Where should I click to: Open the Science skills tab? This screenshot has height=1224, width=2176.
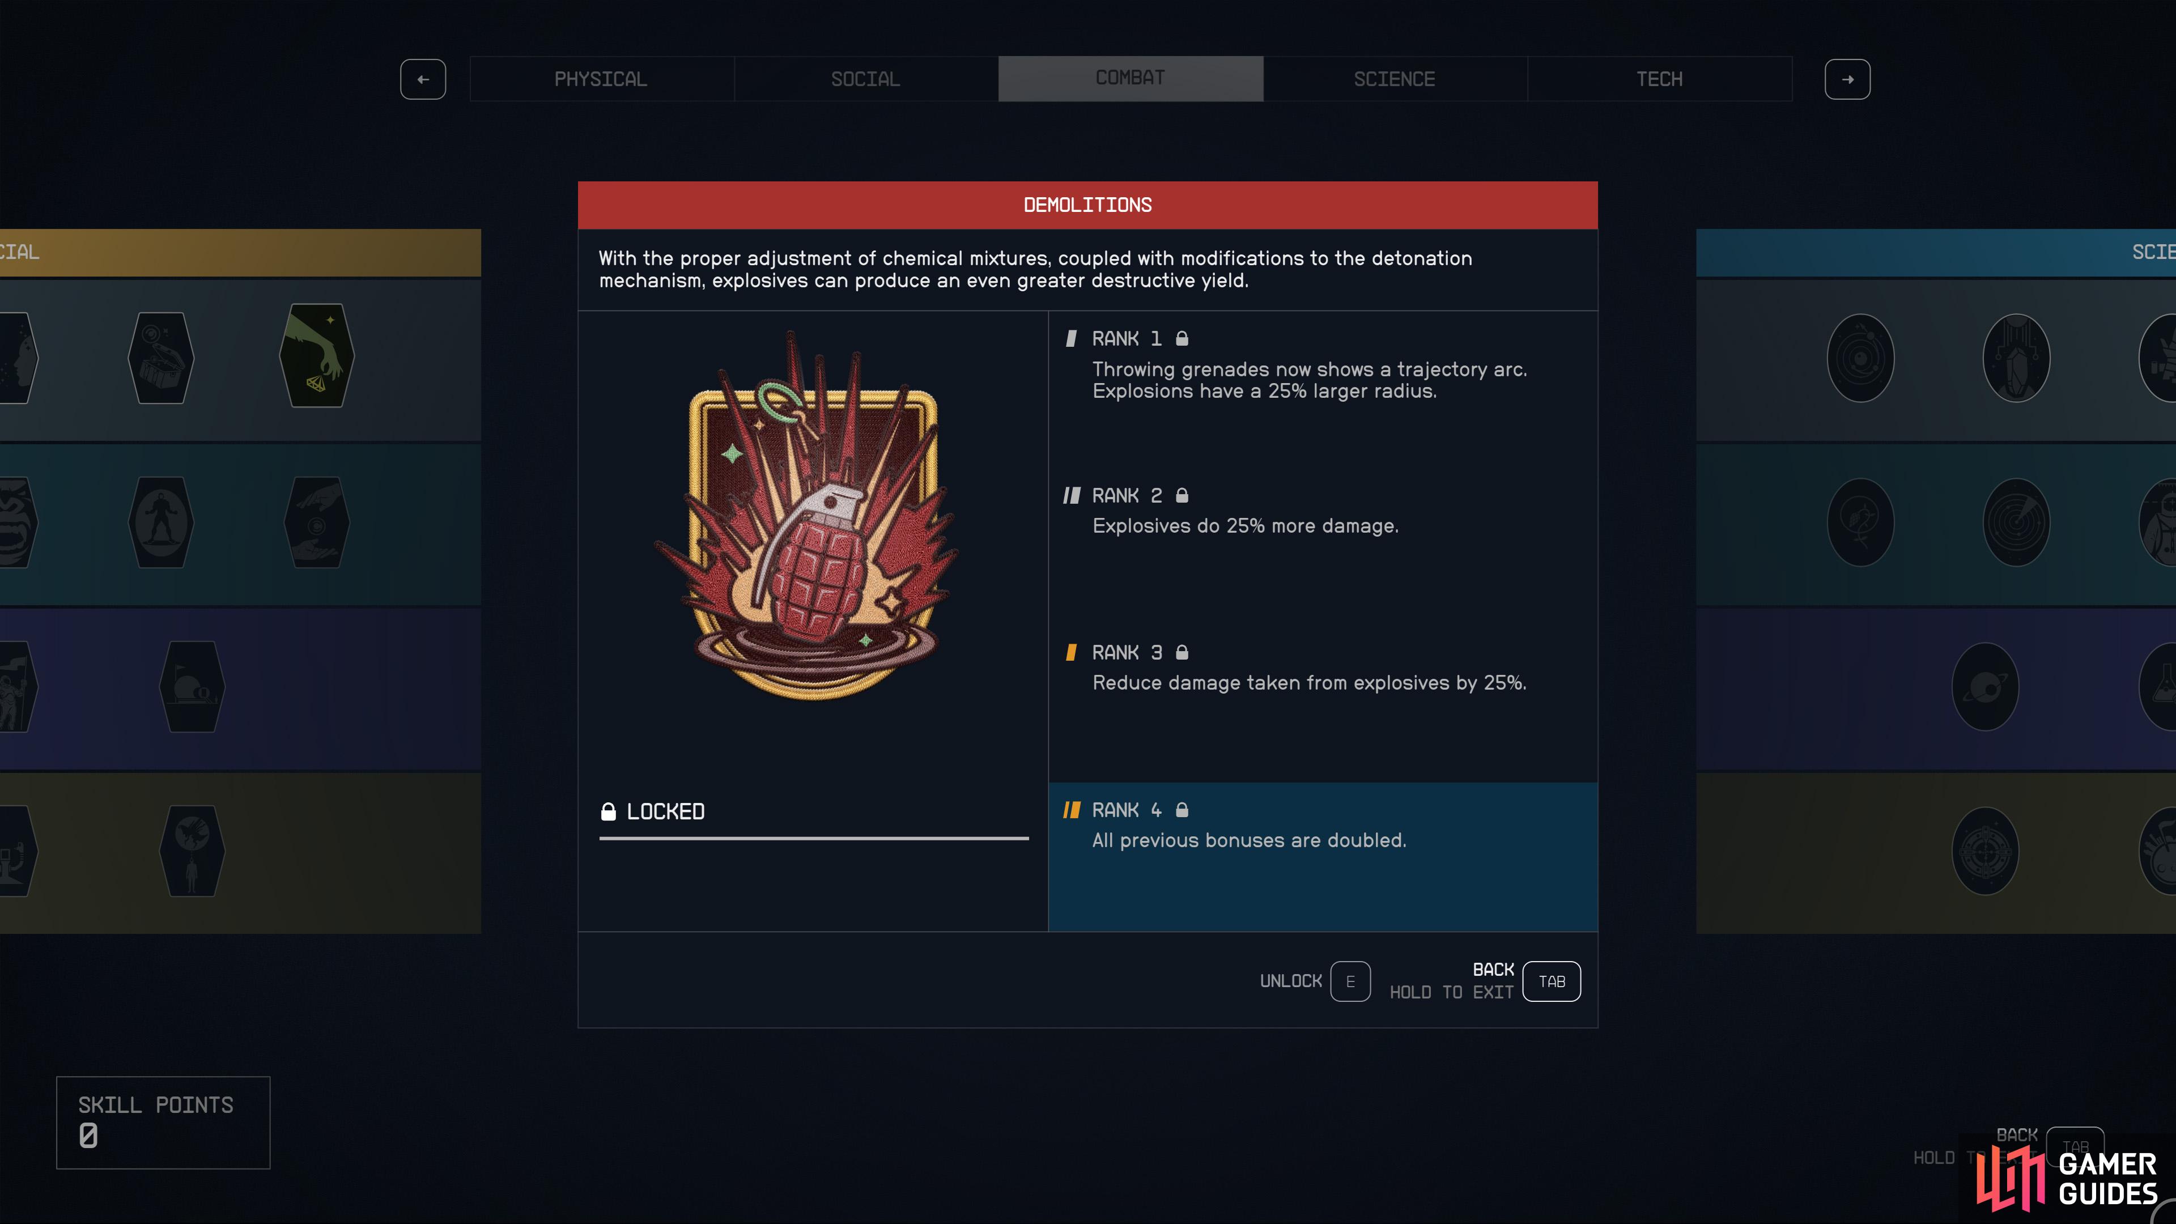[x=1395, y=79]
